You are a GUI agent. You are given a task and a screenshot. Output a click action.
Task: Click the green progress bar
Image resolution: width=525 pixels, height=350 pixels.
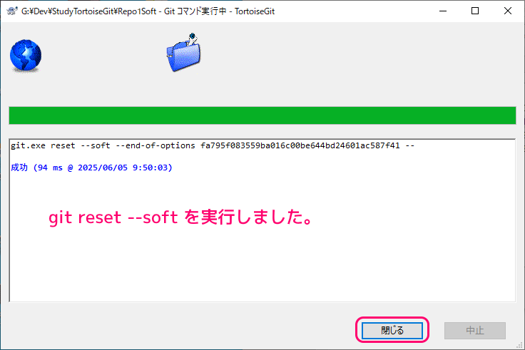pos(262,115)
